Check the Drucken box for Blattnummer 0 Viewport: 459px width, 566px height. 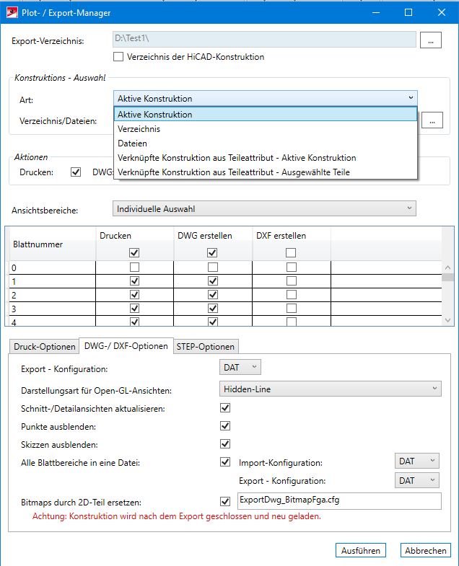(x=133, y=267)
